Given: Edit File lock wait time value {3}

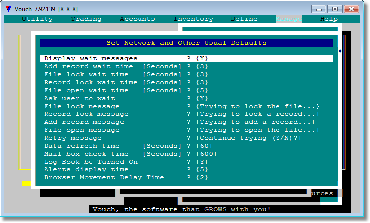Looking at the screenshot, I should point(202,74).
